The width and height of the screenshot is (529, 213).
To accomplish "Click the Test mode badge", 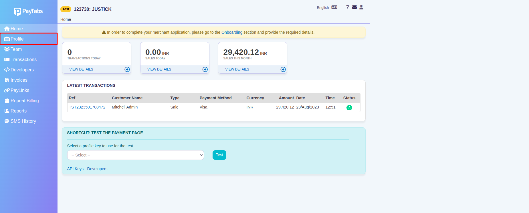I will click(x=66, y=9).
